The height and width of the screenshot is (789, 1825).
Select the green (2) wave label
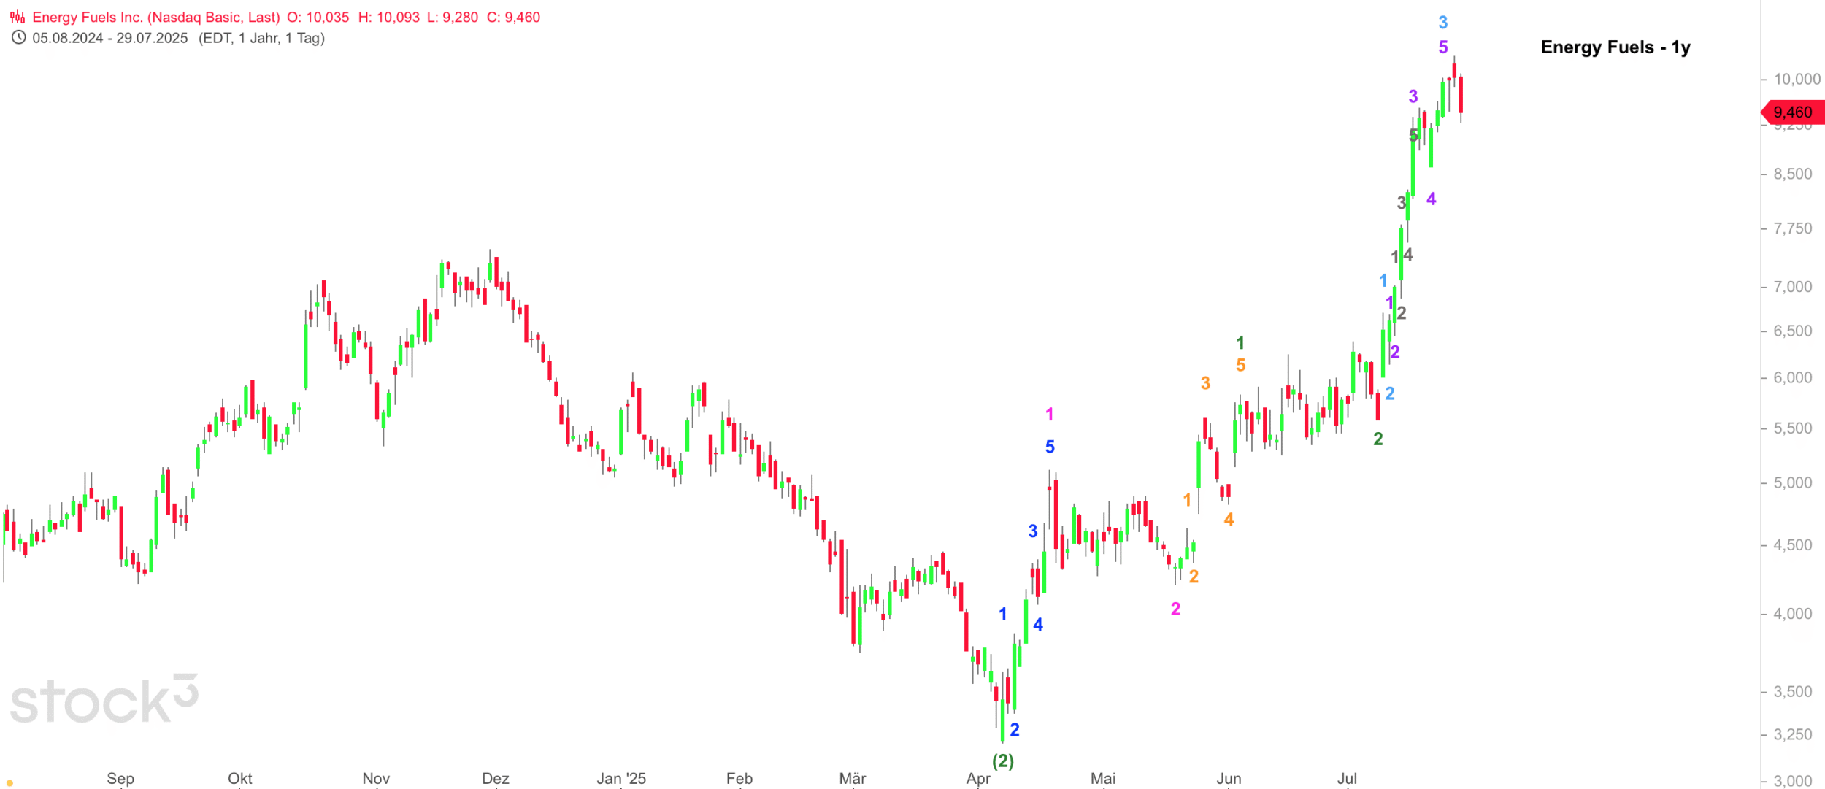pyautogui.click(x=1003, y=761)
